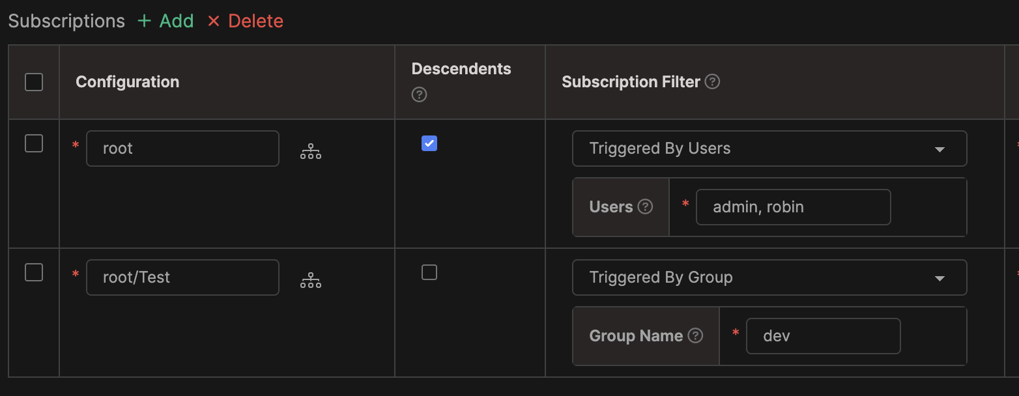Open hierarchy browser beside root configuration

click(x=311, y=150)
